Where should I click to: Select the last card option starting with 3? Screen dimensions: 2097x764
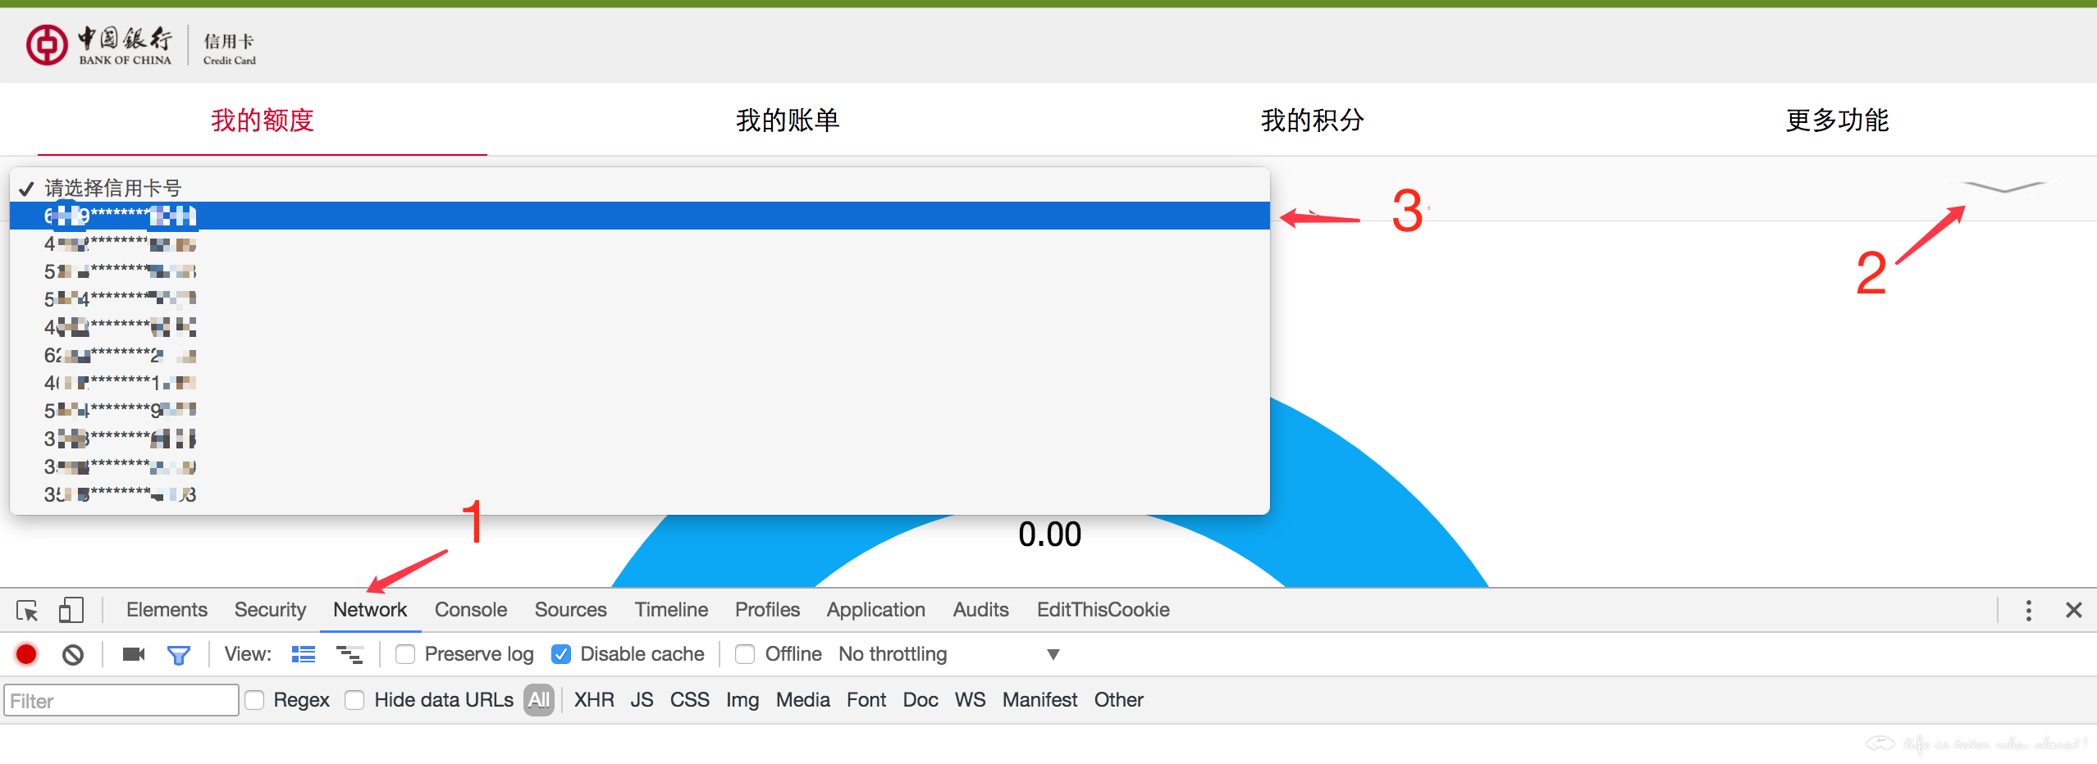coord(640,494)
